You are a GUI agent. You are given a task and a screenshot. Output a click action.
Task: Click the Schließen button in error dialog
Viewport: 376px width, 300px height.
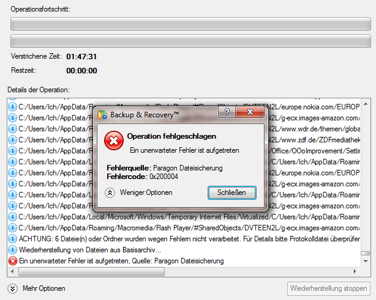click(232, 192)
